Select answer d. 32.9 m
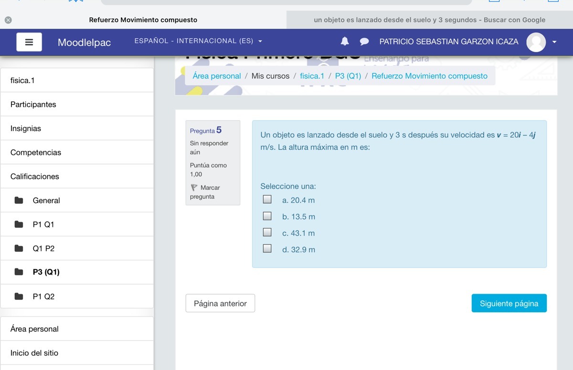 (267, 248)
